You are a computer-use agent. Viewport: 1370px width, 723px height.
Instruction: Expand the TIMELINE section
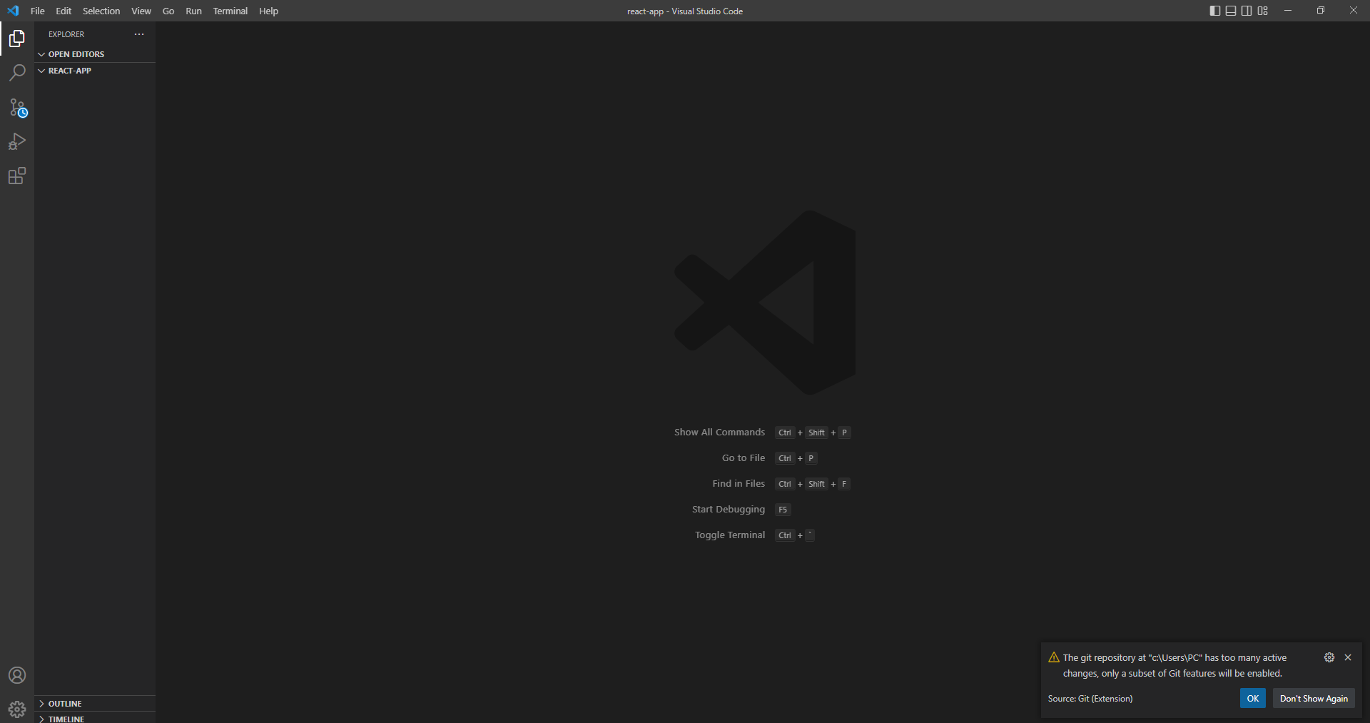(95, 718)
